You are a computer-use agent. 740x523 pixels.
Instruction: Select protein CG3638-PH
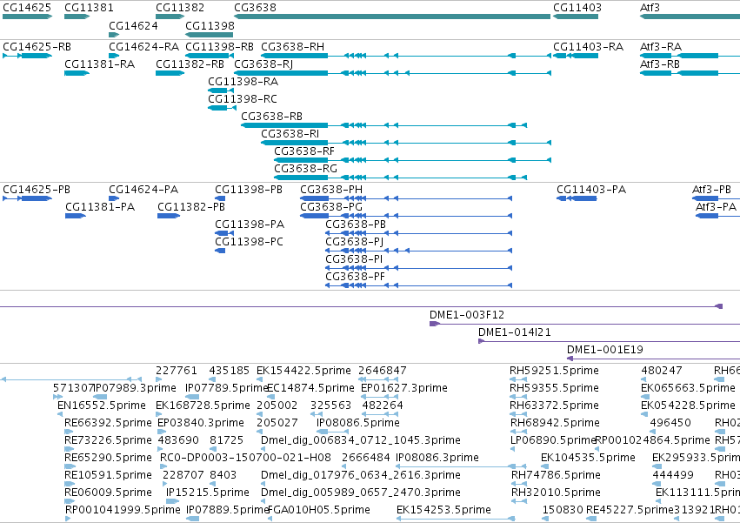(406, 198)
